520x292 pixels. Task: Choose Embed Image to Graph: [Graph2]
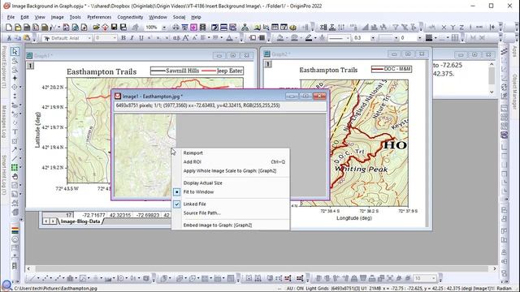pyautogui.click(x=218, y=225)
